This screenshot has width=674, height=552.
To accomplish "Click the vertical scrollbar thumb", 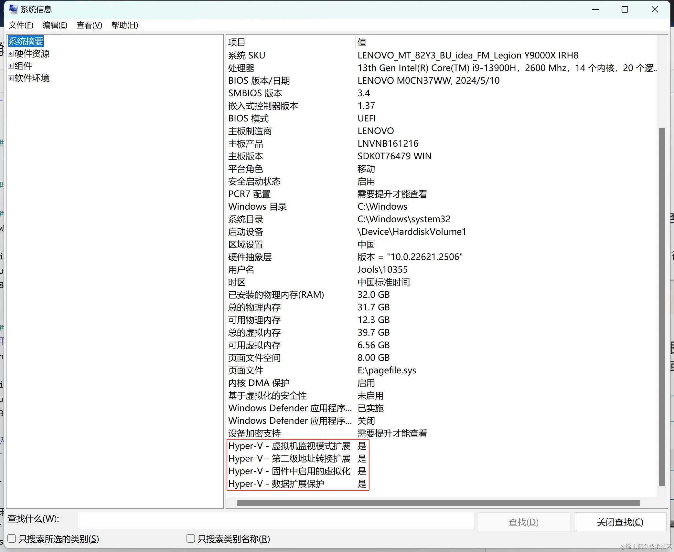I will pyautogui.click(x=662, y=307).
